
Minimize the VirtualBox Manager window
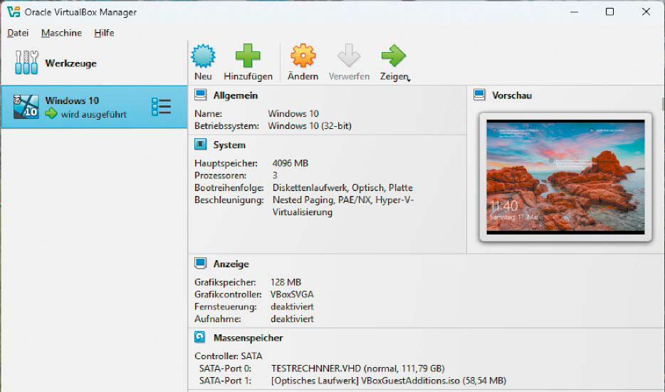tap(575, 12)
